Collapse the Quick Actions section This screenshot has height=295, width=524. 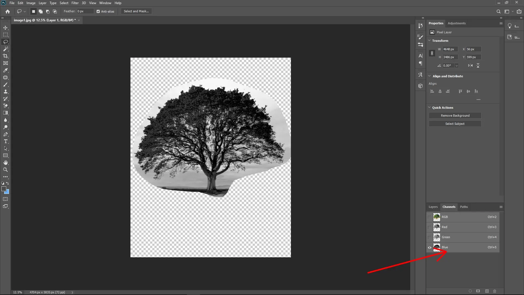click(429, 107)
